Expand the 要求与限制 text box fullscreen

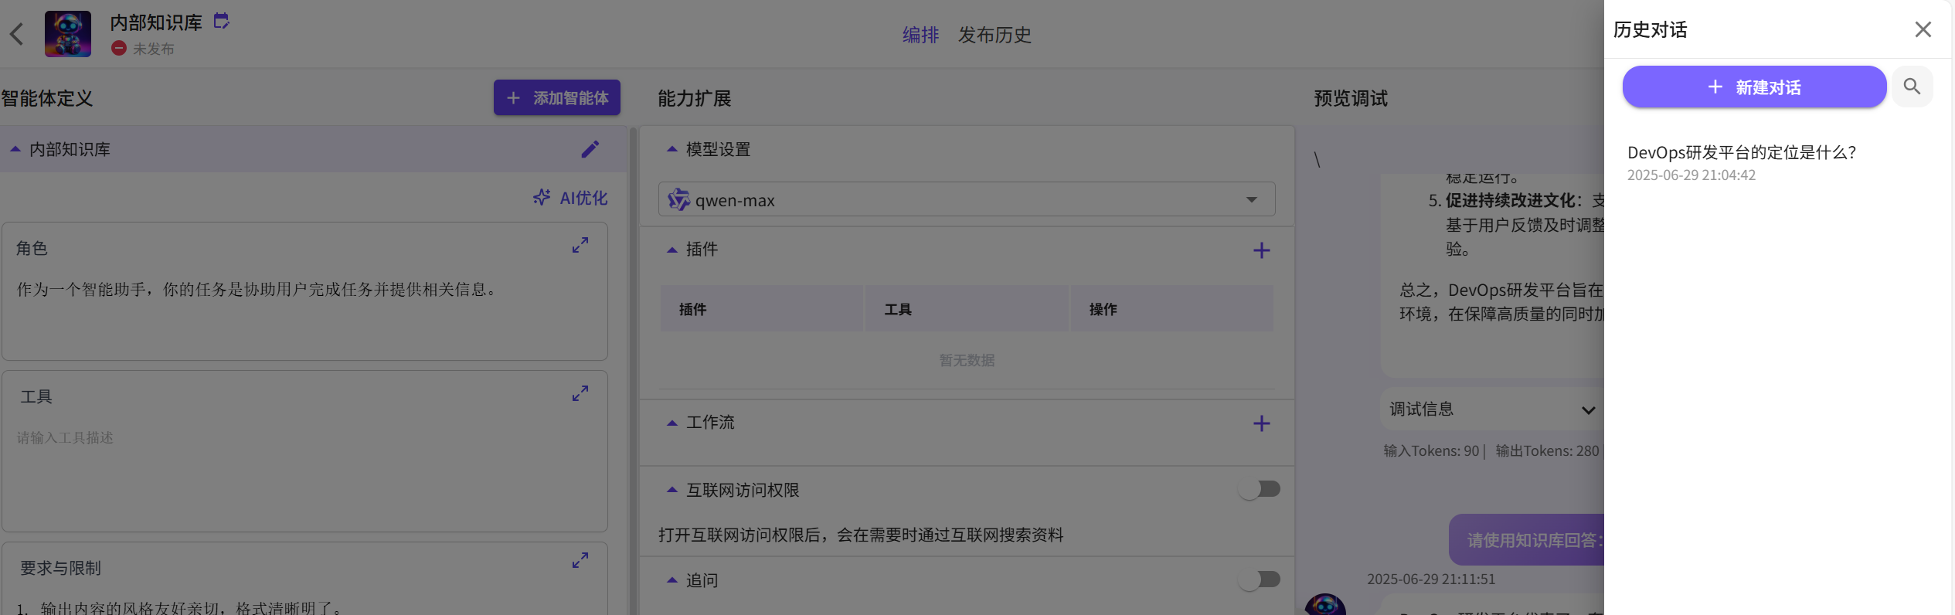(x=580, y=560)
